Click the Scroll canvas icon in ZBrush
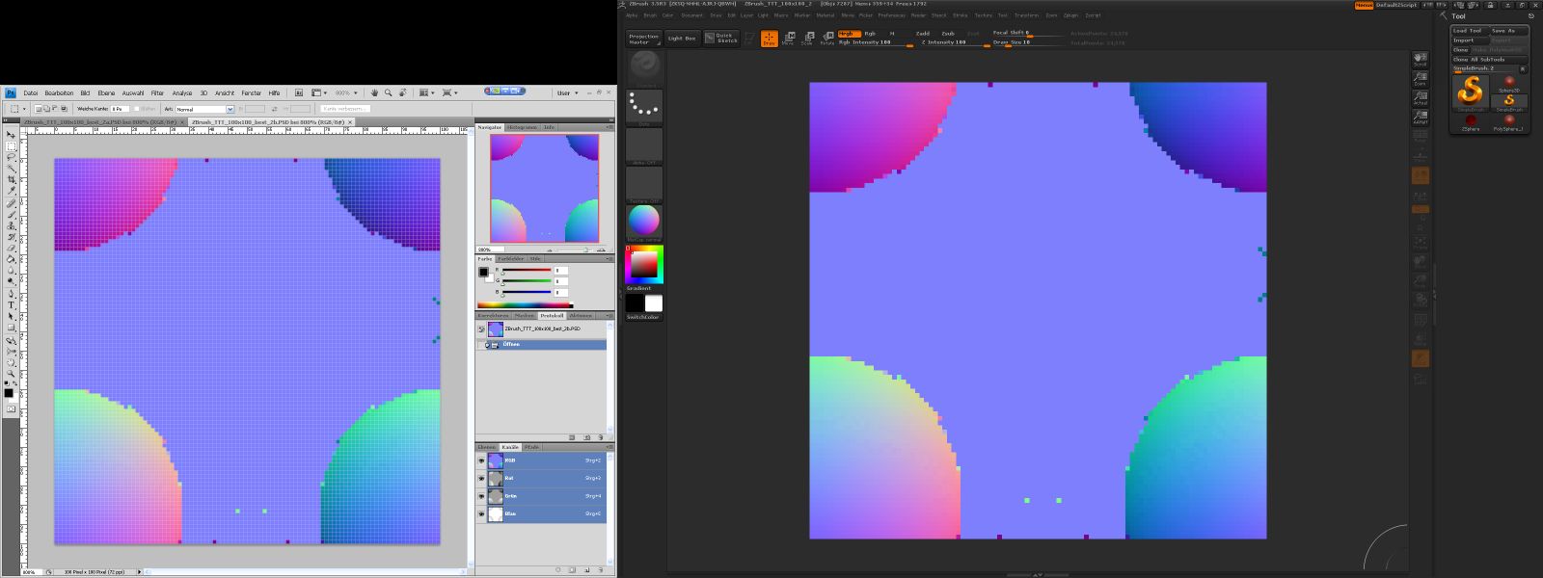The image size is (1543, 578). (1421, 60)
